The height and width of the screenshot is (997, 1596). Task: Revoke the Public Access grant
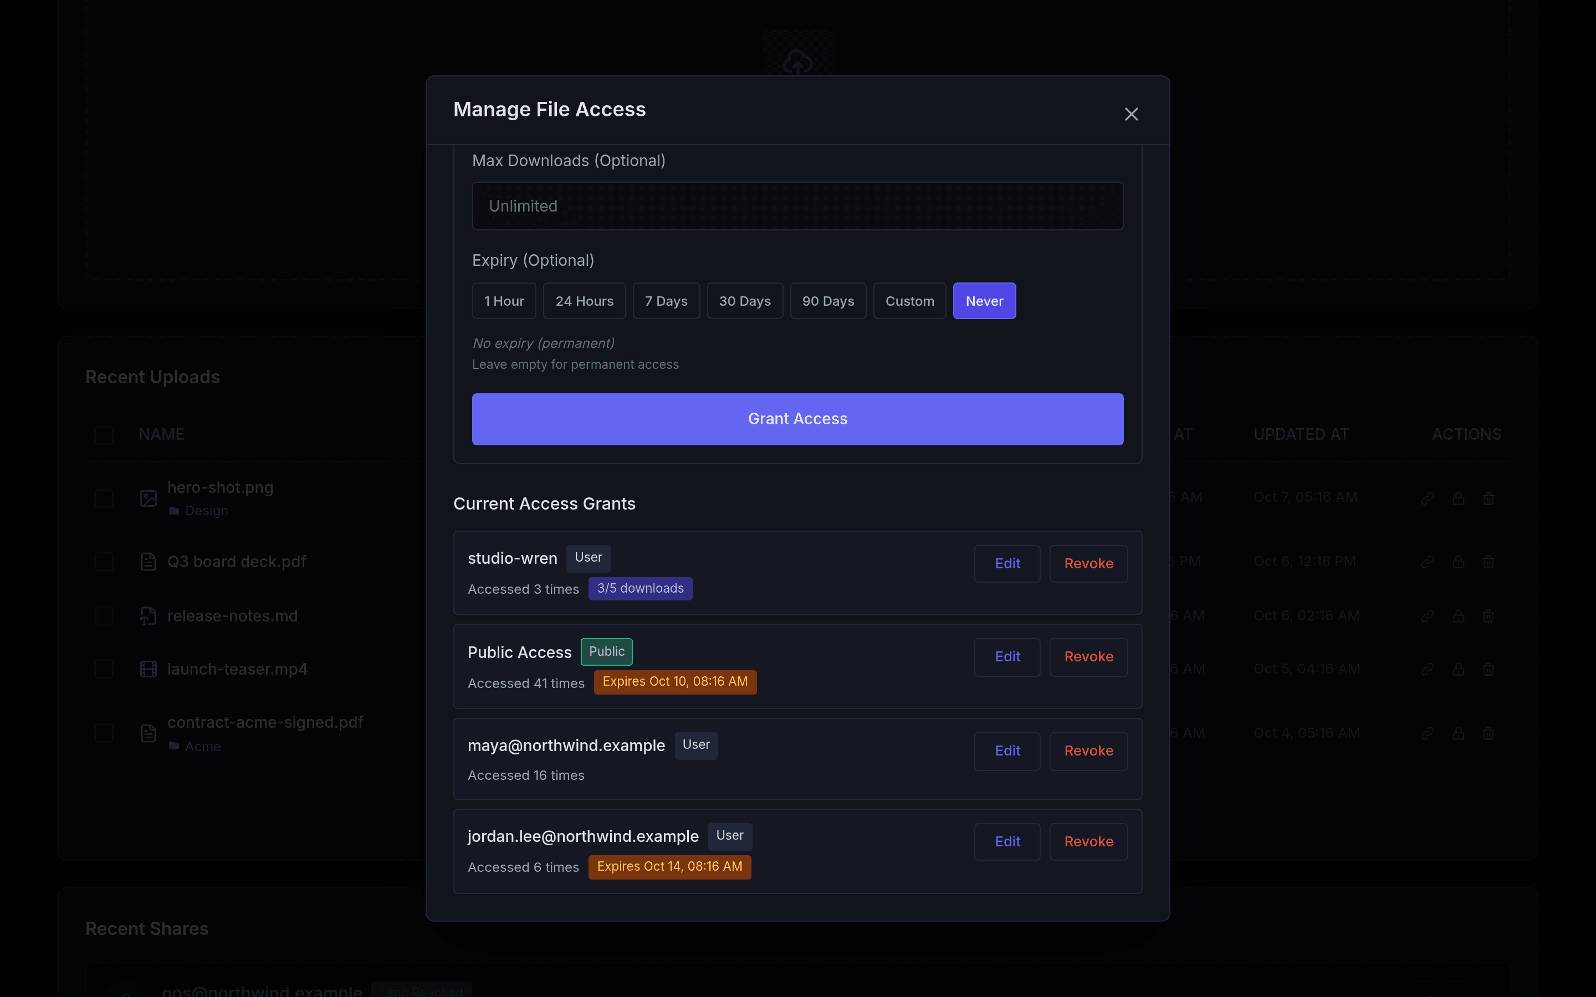pos(1088,657)
